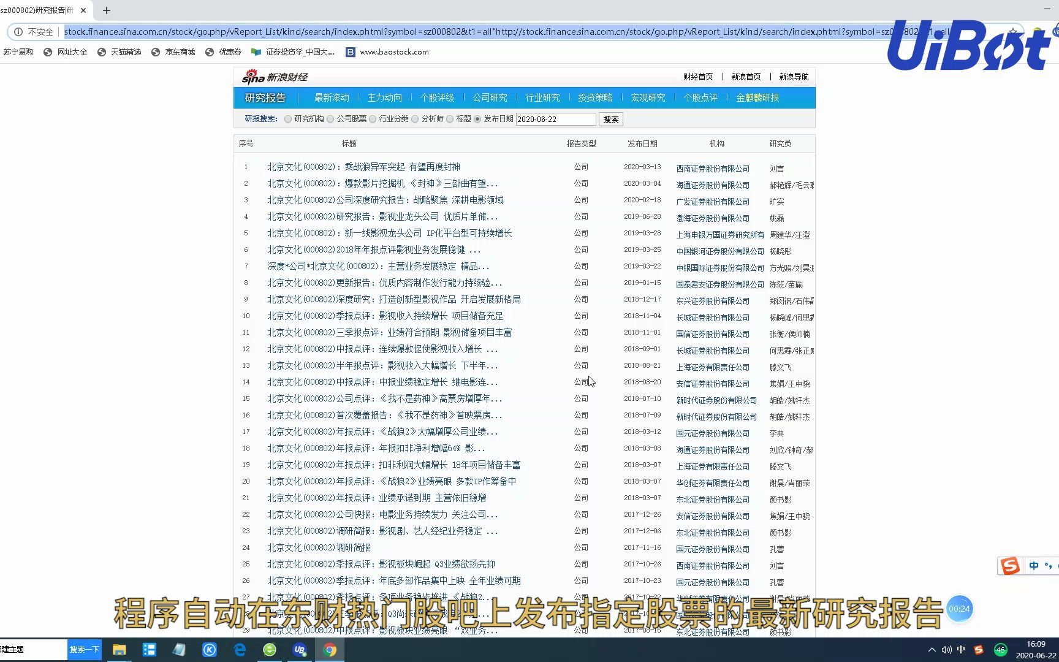Image resolution: width=1059 pixels, height=662 pixels.
Task: Switch to the 金麒麟研报 tab
Action: pyautogui.click(x=757, y=98)
